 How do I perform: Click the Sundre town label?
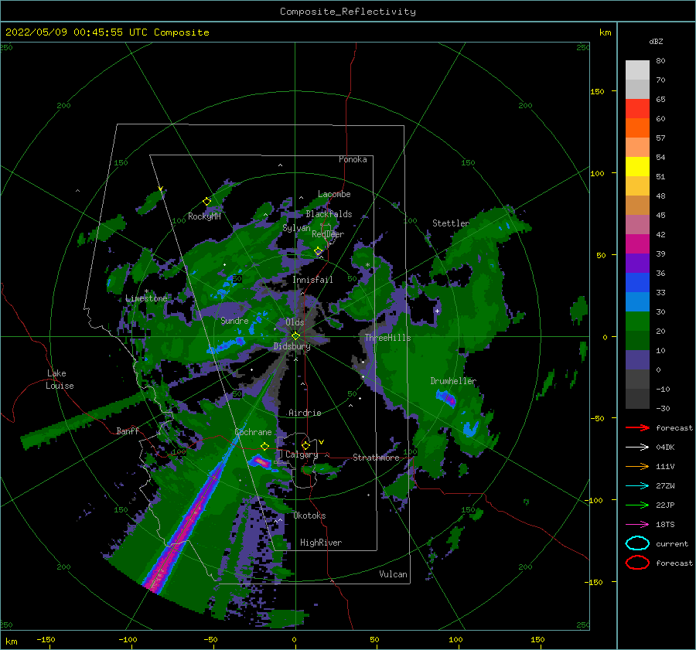(x=234, y=321)
